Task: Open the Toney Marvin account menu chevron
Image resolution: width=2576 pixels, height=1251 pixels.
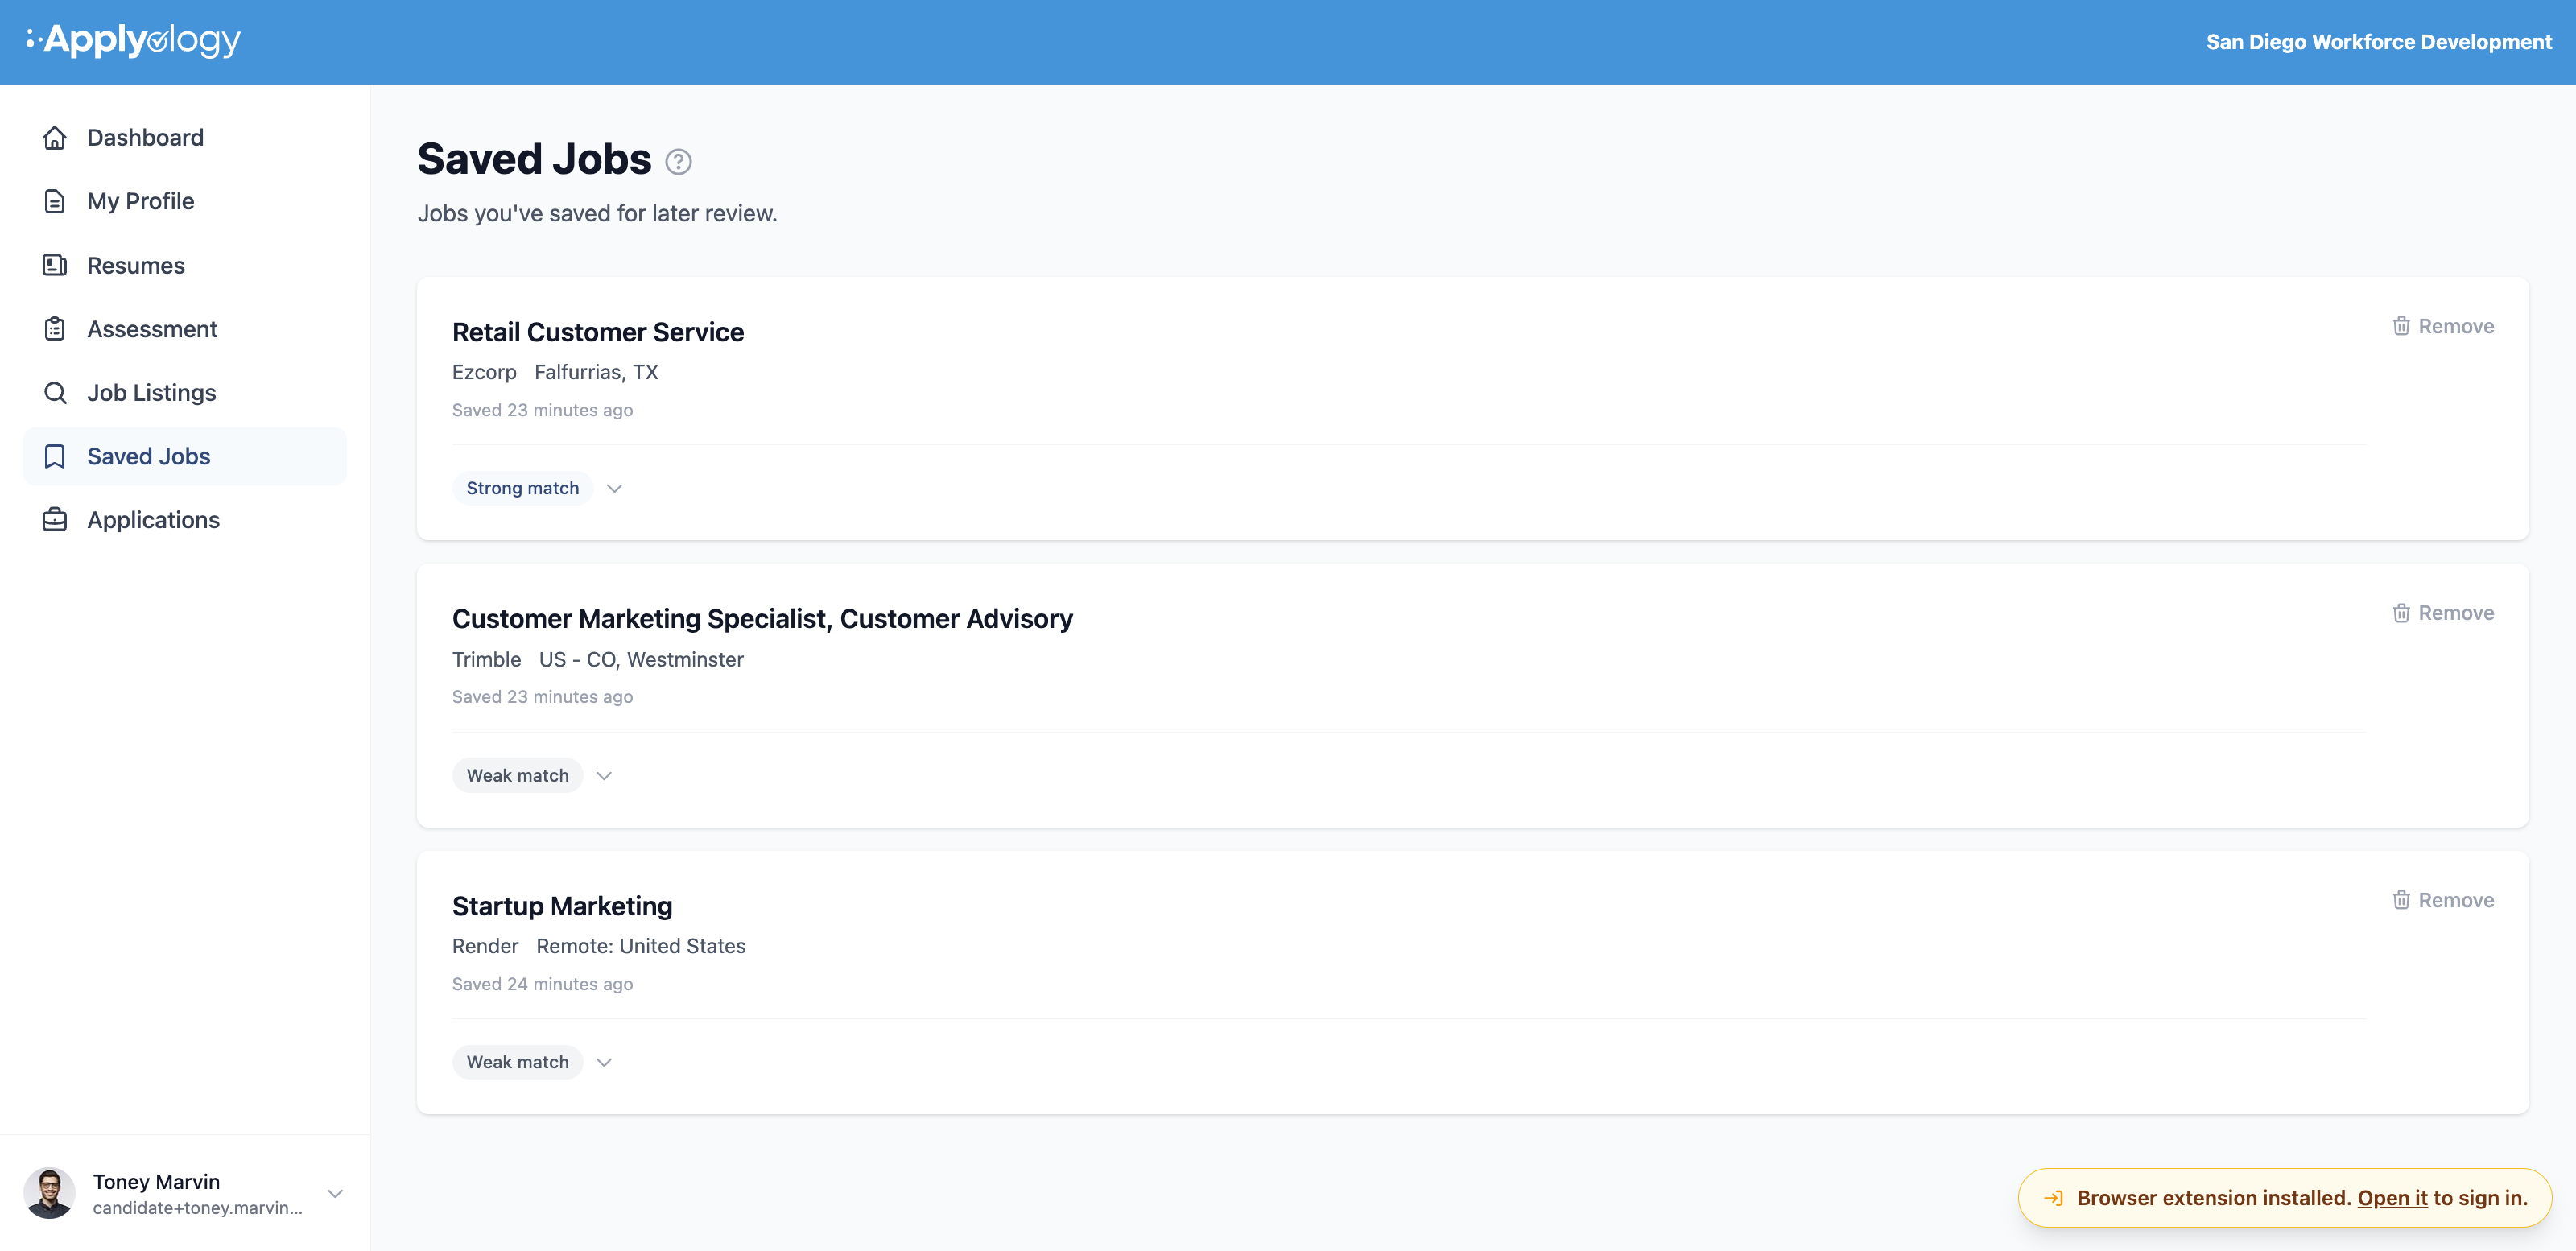Action: click(x=335, y=1194)
